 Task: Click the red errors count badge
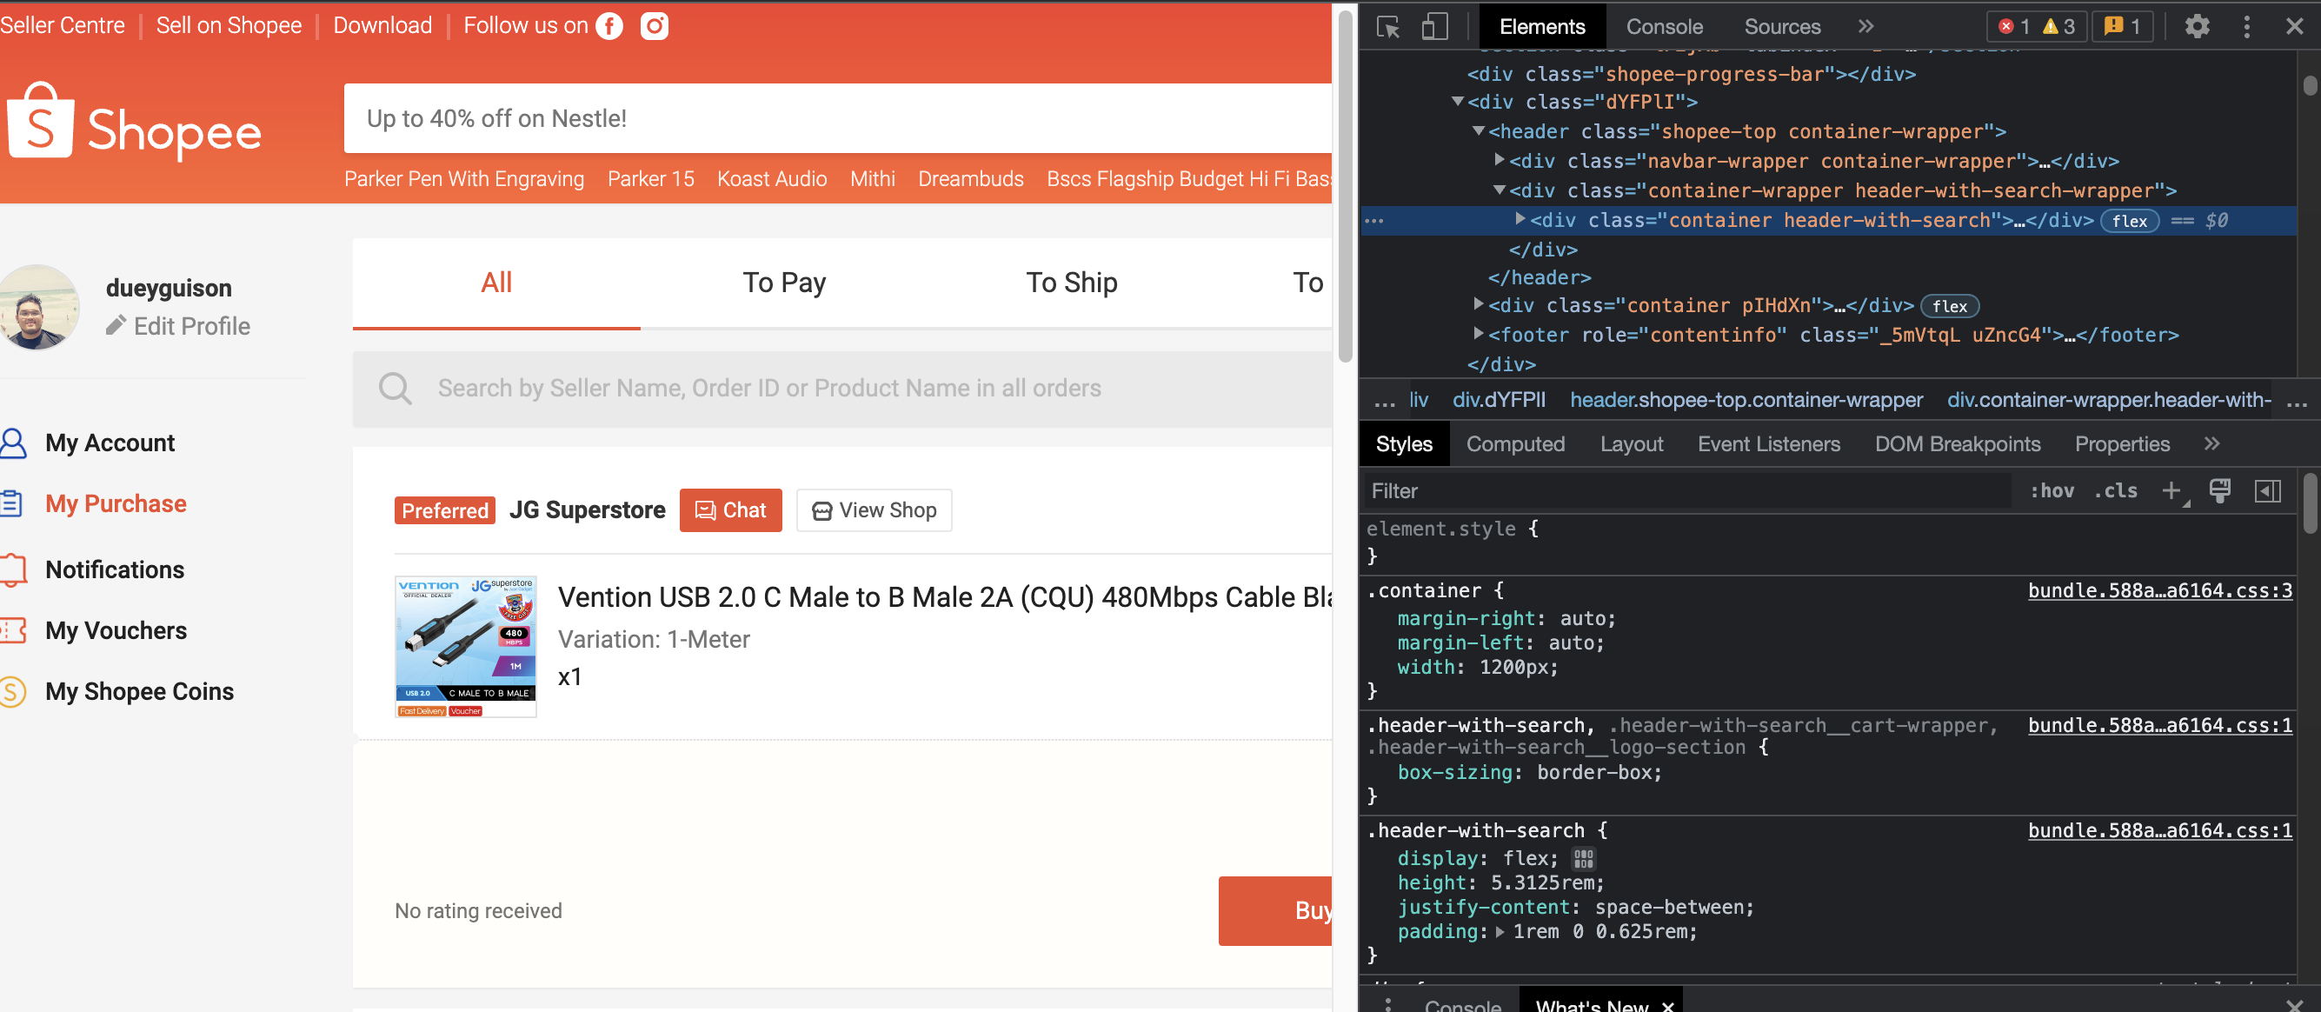click(2015, 26)
